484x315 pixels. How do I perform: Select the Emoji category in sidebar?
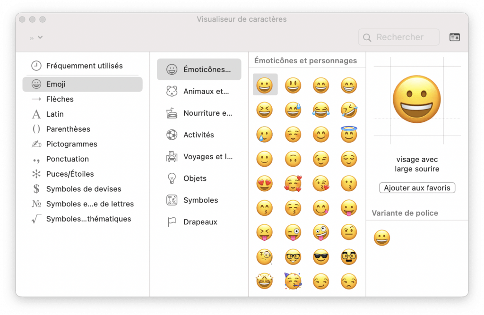(82, 84)
